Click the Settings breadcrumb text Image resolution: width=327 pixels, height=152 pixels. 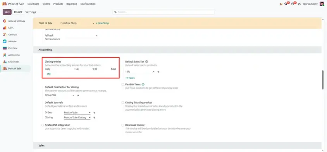31,12
